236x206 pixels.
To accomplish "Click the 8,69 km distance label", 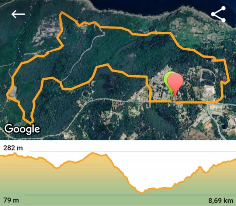I will (x=221, y=200).
